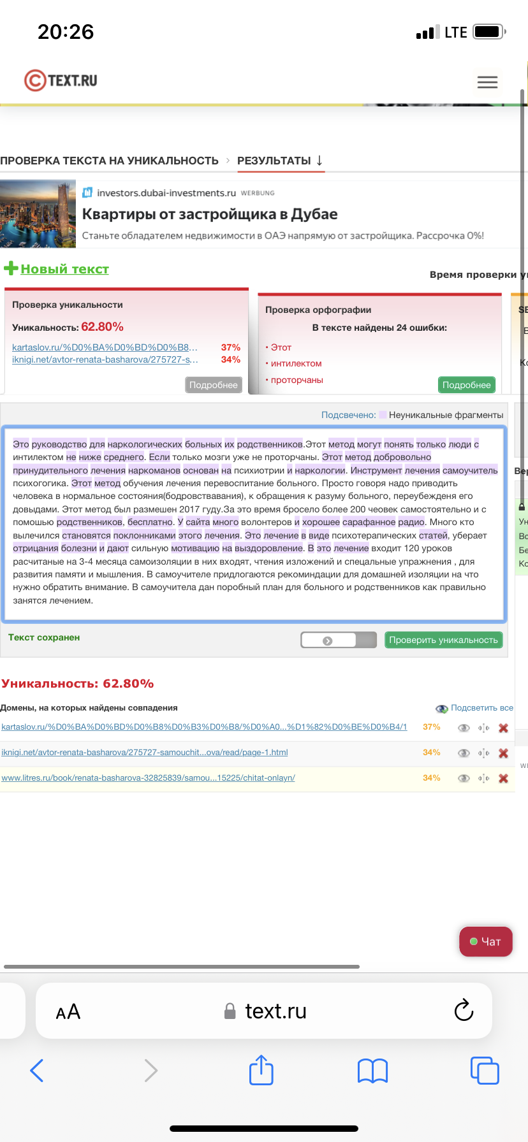Show matches for kartaslov.ru row eye icon
528x1142 pixels.
(x=464, y=728)
